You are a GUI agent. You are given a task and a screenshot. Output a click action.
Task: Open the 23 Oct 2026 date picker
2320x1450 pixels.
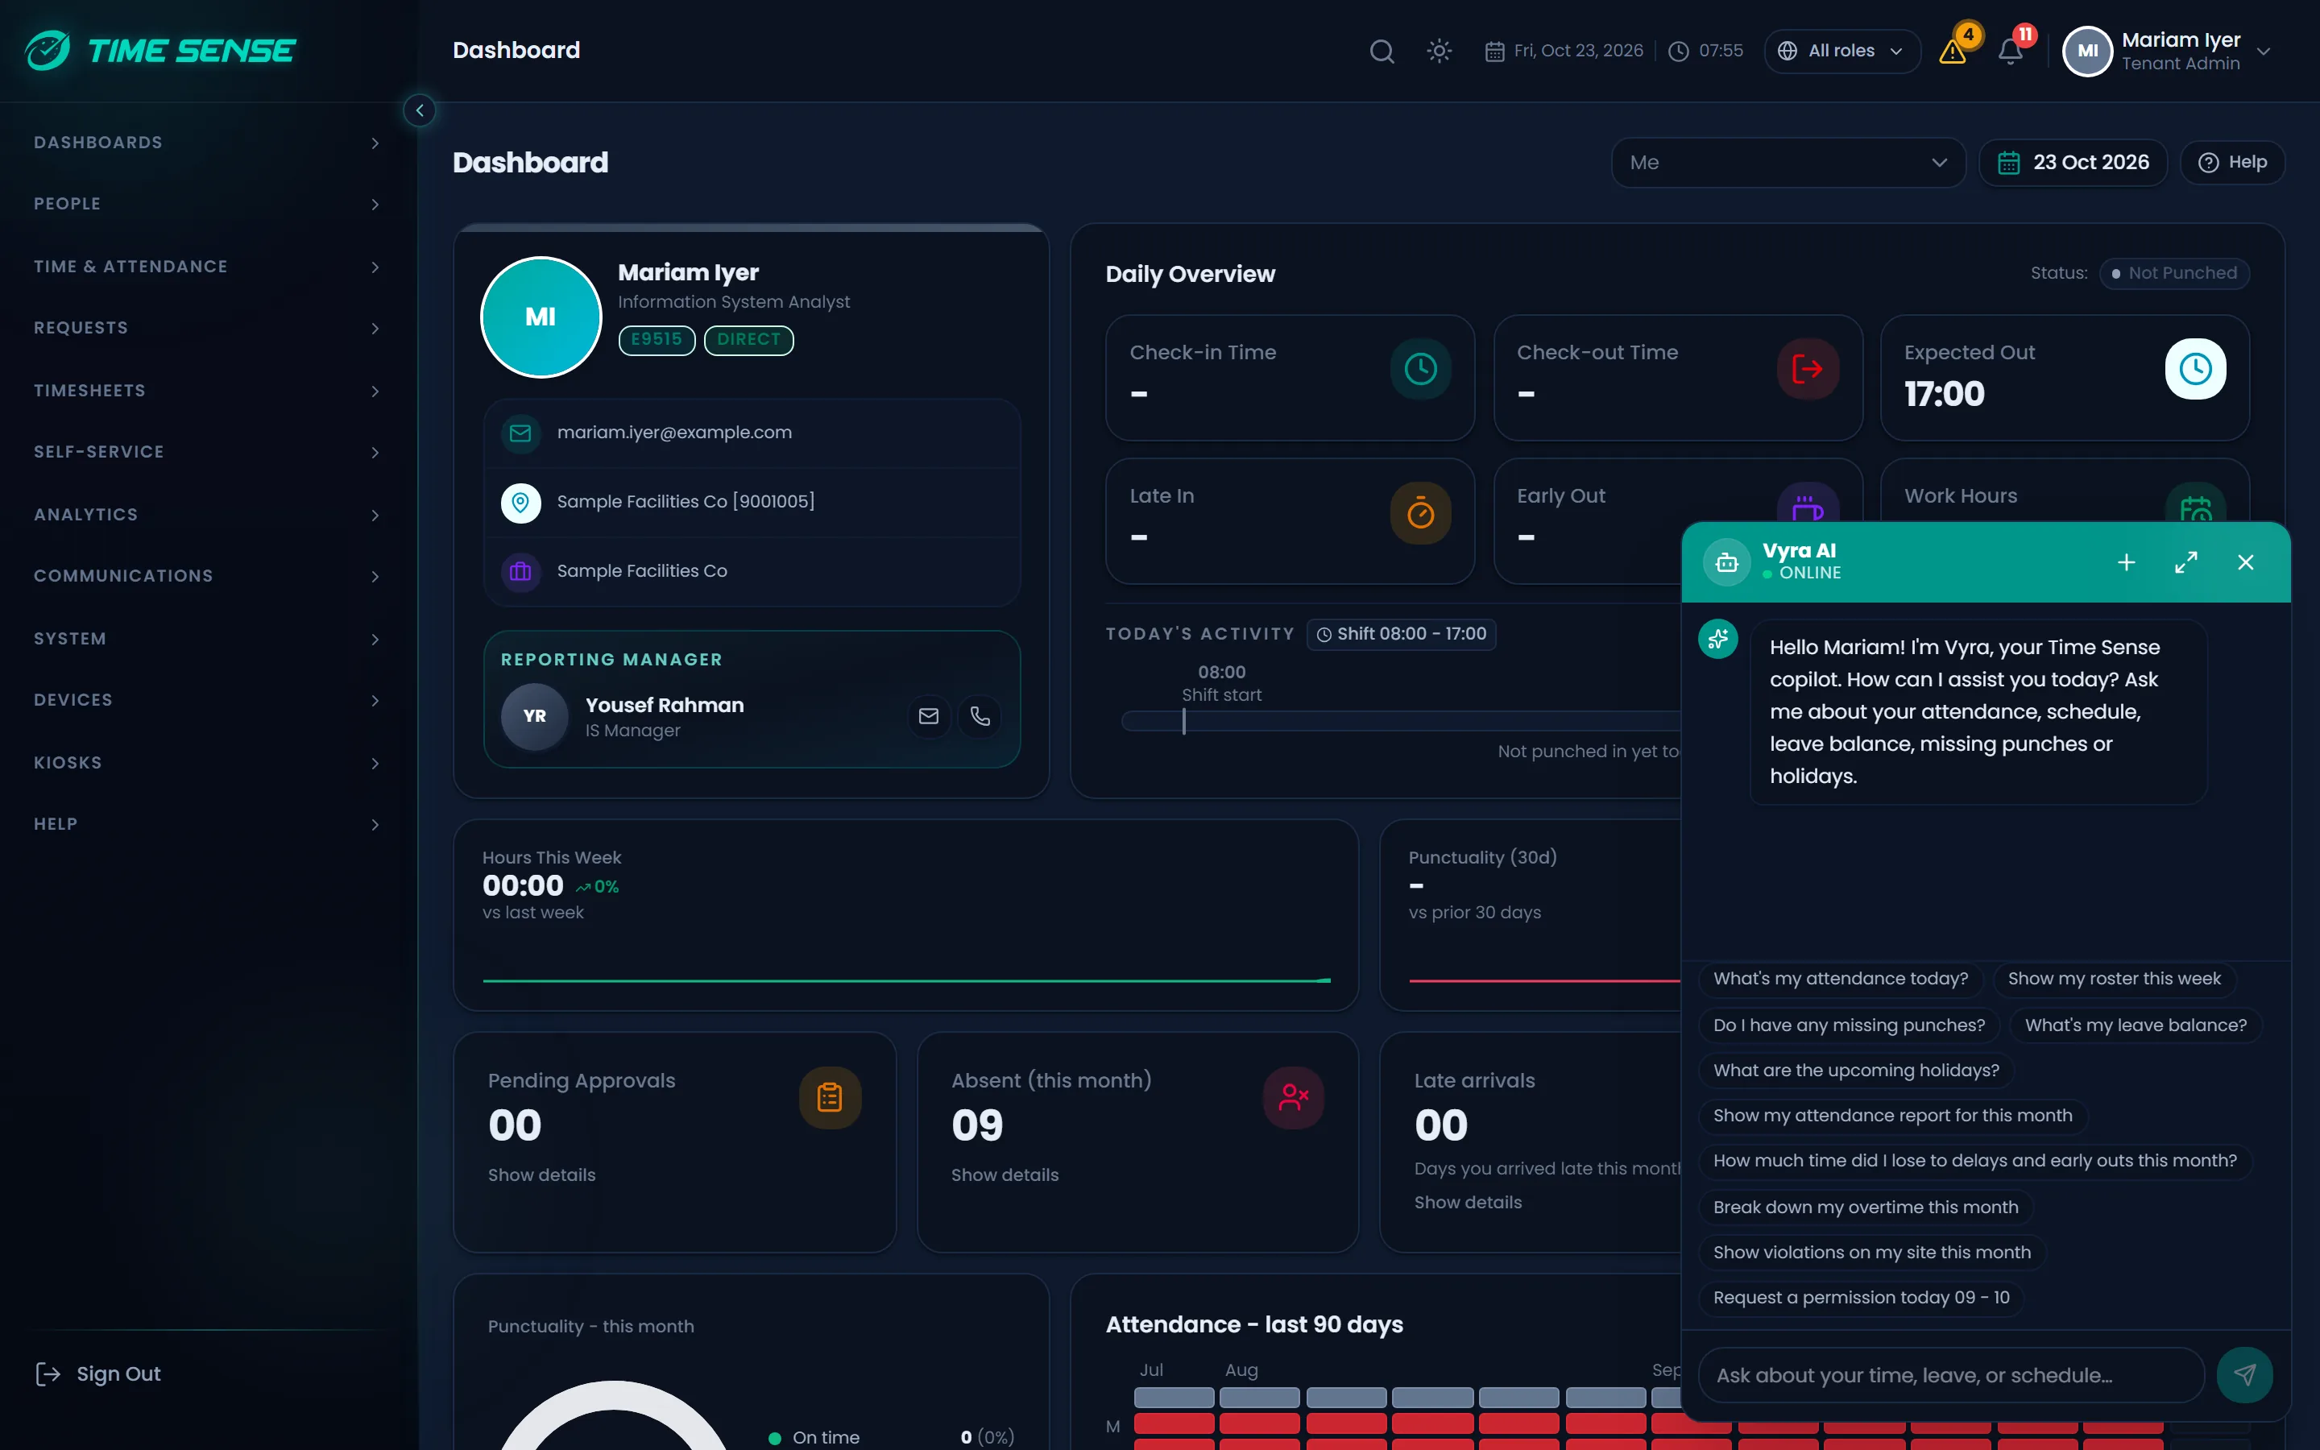click(x=2073, y=162)
